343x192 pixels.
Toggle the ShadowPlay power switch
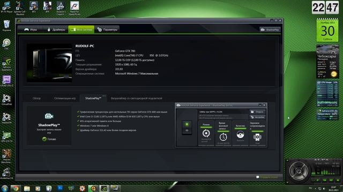click(x=187, y=127)
